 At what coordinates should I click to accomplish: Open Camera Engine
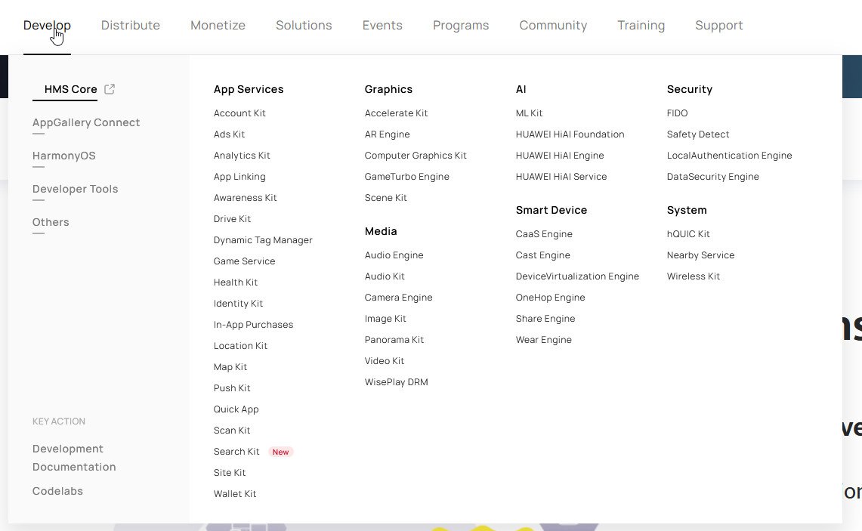click(398, 298)
